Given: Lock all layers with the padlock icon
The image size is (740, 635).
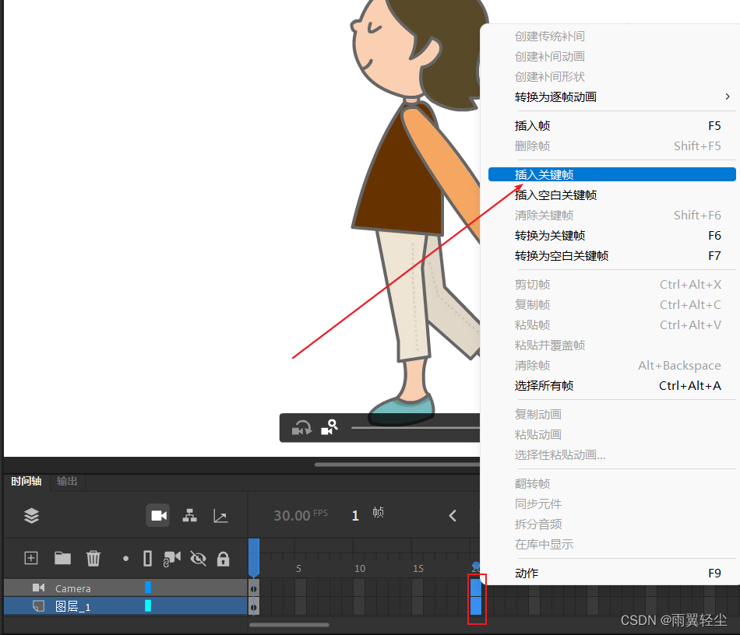Looking at the screenshot, I should pos(224,558).
